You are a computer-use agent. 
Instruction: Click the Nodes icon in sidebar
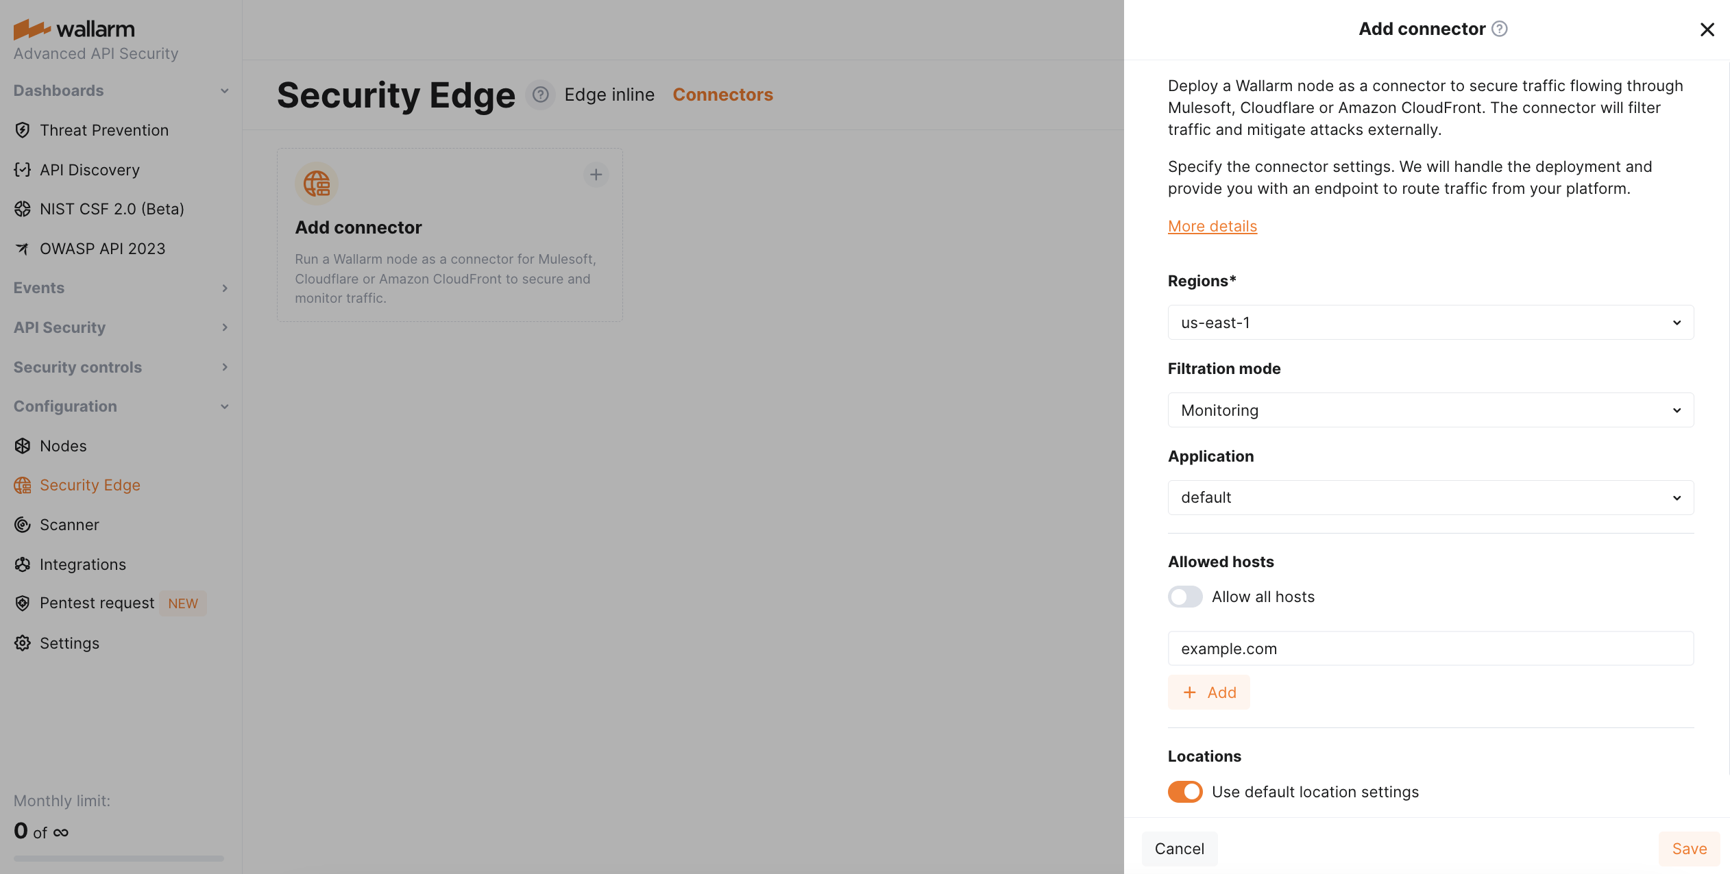[x=23, y=446]
